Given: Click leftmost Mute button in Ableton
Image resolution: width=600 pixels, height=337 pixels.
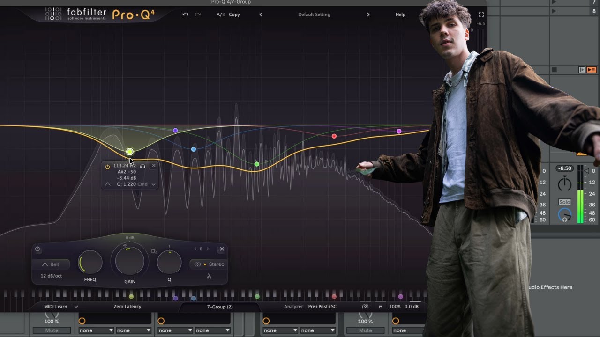Looking at the screenshot, I should tap(52, 330).
